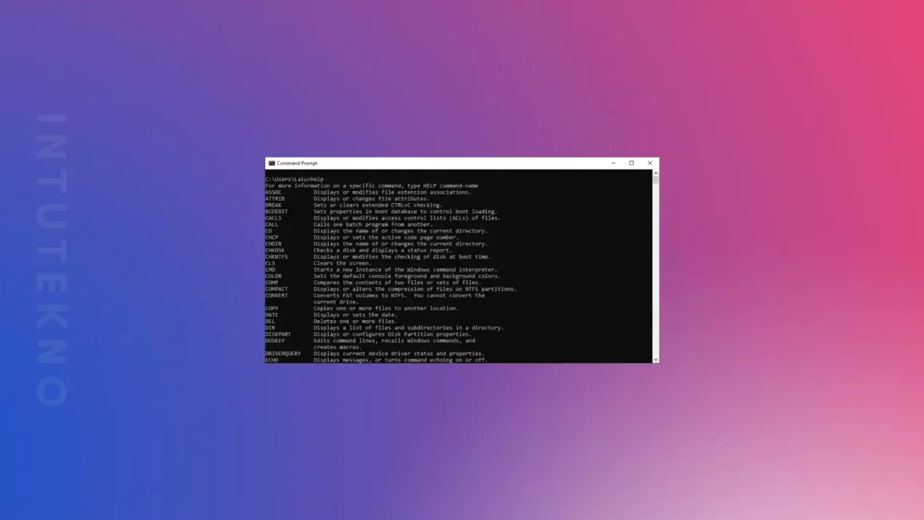Click the CONVERT command entry

pos(276,295)
